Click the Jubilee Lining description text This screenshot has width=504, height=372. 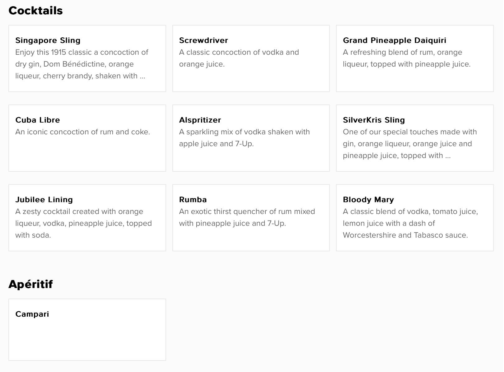tap(84, 223)
